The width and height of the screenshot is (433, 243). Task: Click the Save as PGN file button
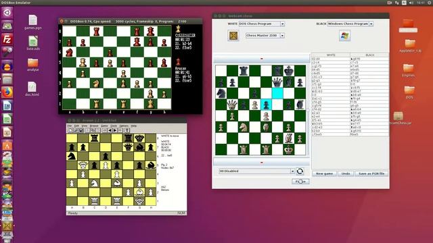click(x=371, y=173)
